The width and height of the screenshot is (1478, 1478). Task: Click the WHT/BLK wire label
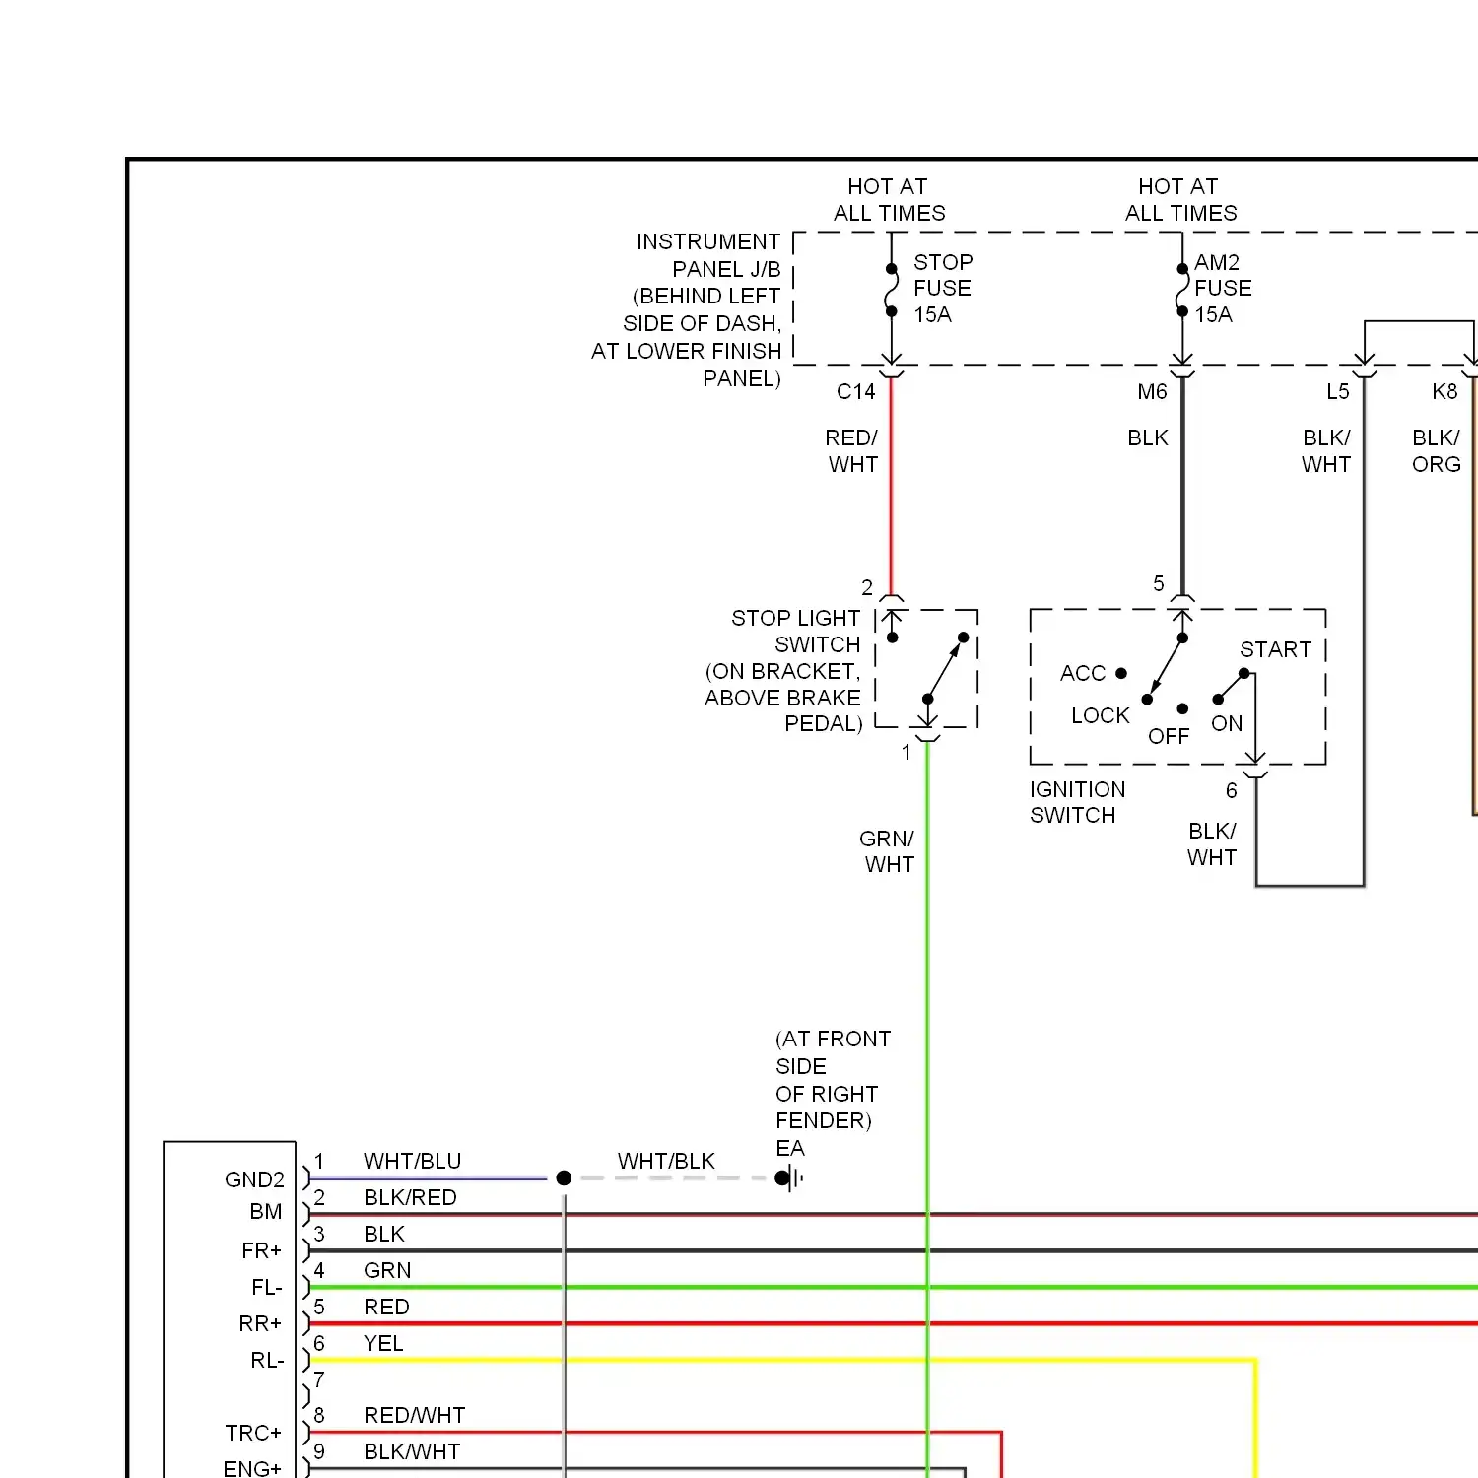666,1162
